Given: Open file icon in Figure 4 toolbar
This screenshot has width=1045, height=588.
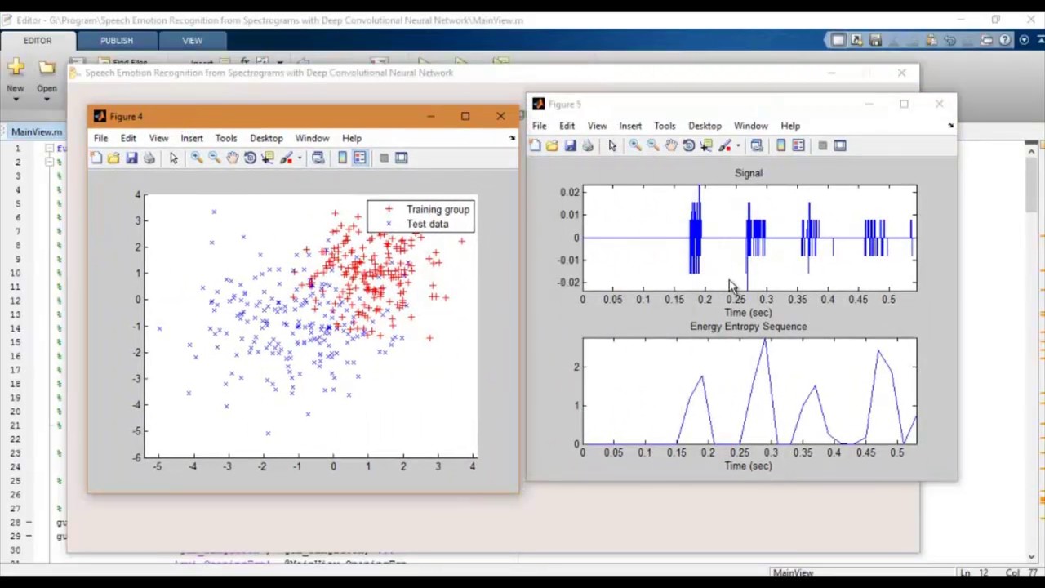Looking at the screenshot, I should pos(113,158).
